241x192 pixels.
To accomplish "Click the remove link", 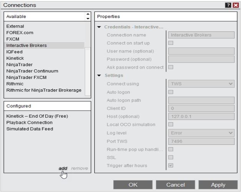I will 79,168.
